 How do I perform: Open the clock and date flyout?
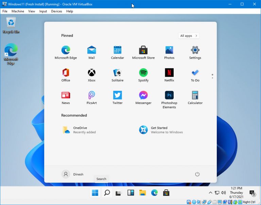point(237,192)
